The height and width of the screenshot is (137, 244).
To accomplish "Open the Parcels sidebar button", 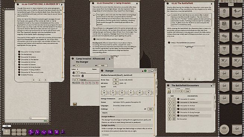I will click(x=237, y=62).
